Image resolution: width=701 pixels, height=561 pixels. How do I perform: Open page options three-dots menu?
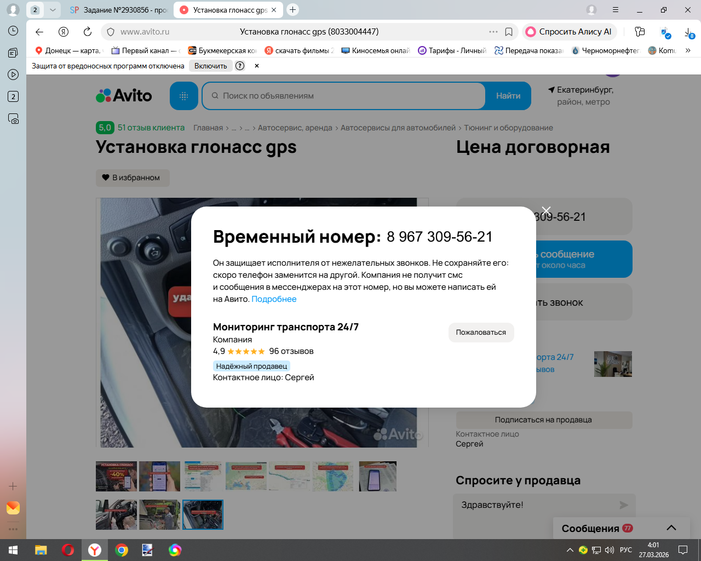[x=493, y=32]
